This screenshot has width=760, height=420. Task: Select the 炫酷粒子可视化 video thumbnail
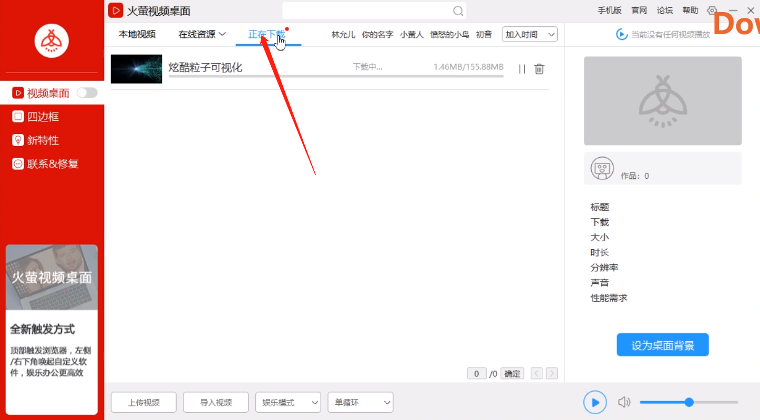(136, 68)
